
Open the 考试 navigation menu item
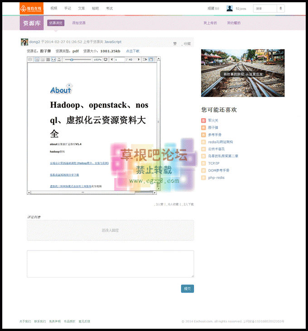109,8
